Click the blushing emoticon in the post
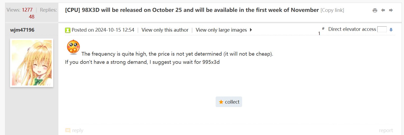404x135 pixels. [x=73, y=47]
